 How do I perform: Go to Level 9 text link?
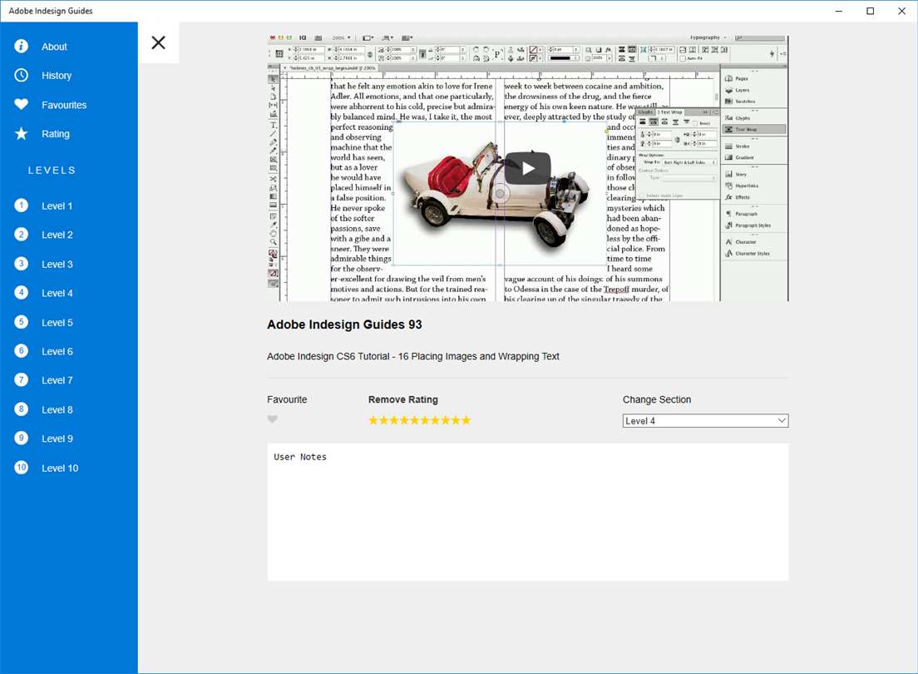pos(57,439)
